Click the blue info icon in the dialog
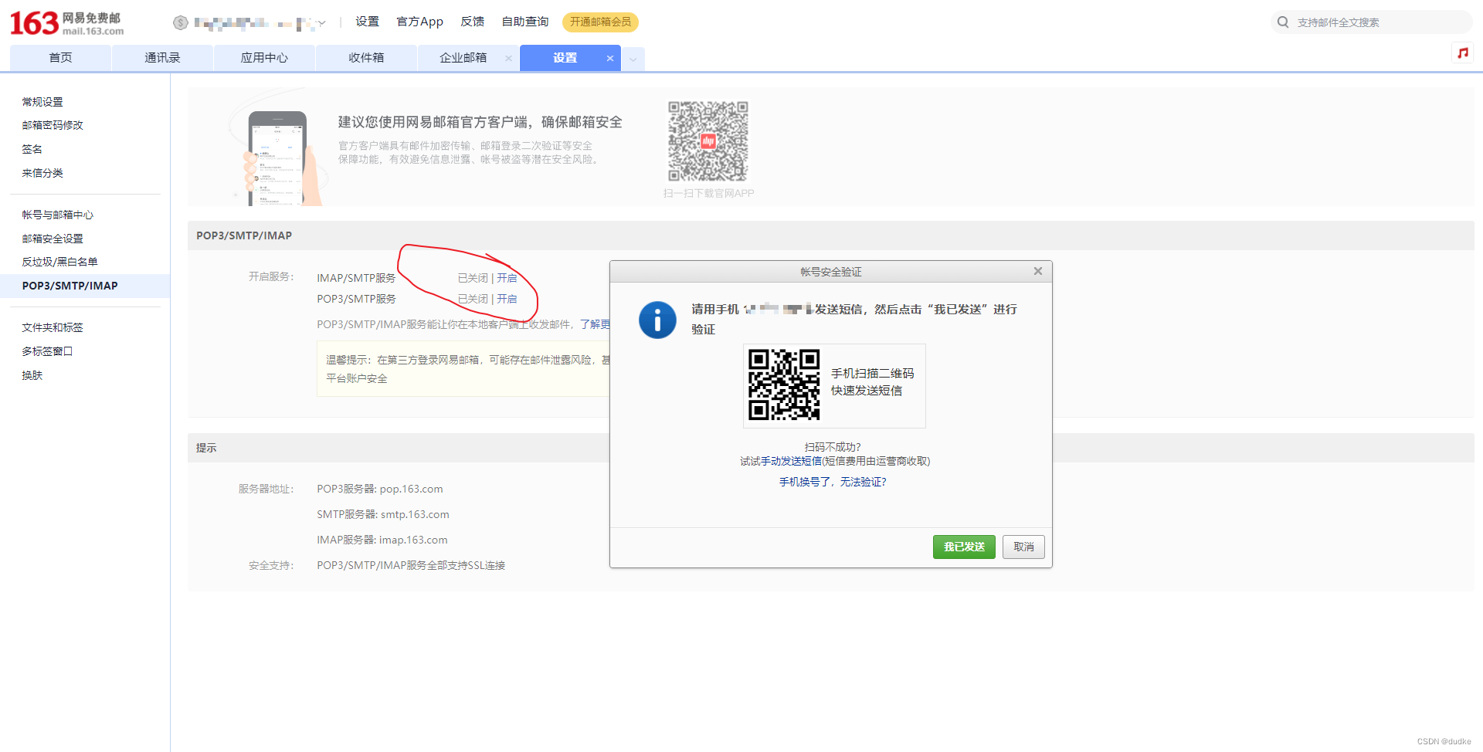Viewport: 1483px width, 752px height. pos(657,320)
